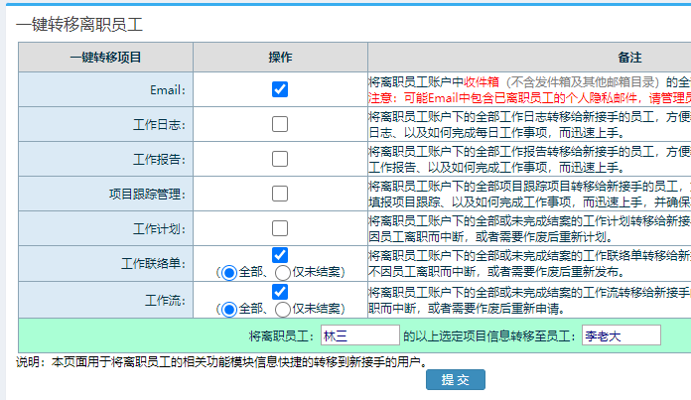The image size is (691, 400).
Task: Tick the 工作报告 checkbox
Action: [280, 159]
